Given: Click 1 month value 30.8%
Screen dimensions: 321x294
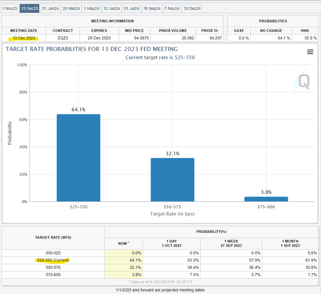Looking at the screenshot, I should 311,267.
